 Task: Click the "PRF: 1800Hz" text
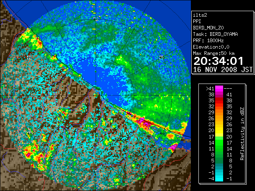pos(208,41)
